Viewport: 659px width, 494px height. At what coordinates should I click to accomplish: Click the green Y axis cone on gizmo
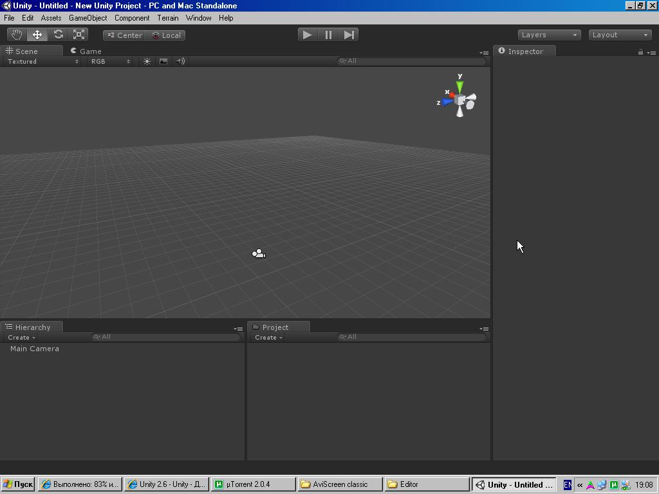(459, 87)
